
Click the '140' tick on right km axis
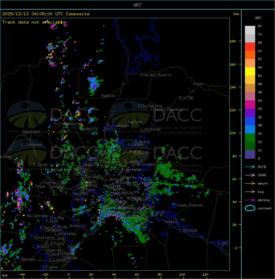(233, 87)
